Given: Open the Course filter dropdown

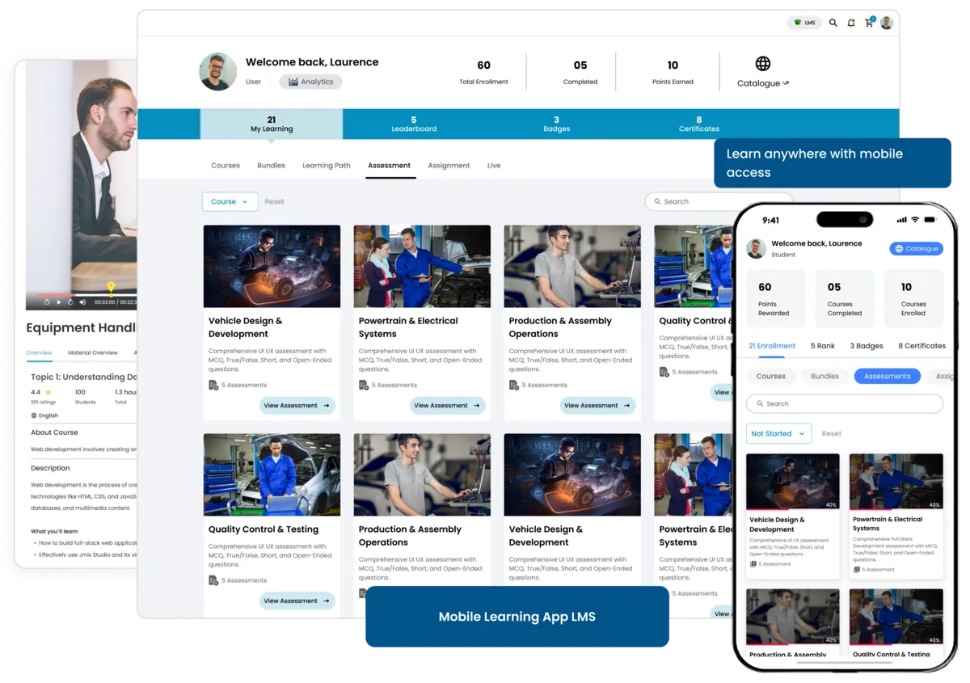Looking at the screenshot, I should point(230,201).
